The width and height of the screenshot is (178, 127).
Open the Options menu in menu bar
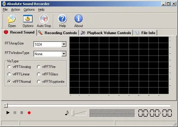coord(29,9)
